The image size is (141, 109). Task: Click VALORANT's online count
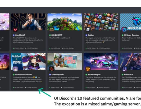18,48
